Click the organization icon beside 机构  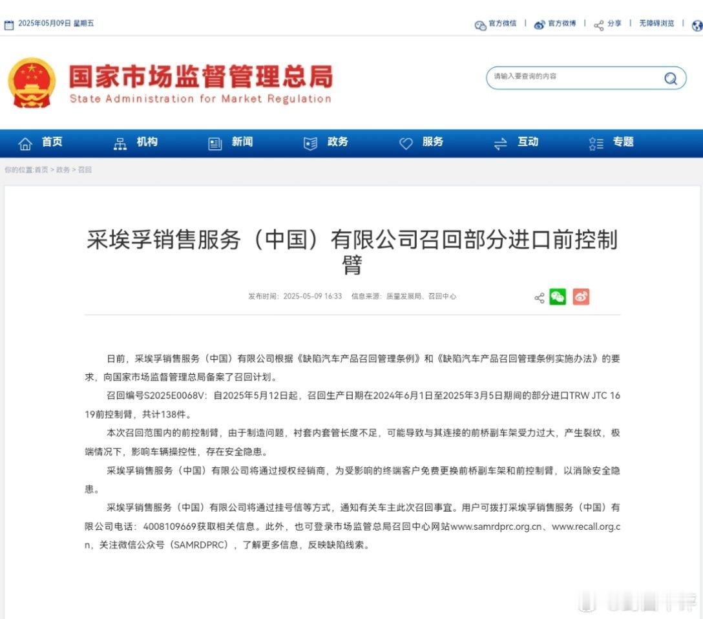pyautogui.click(x=120, y=143)
